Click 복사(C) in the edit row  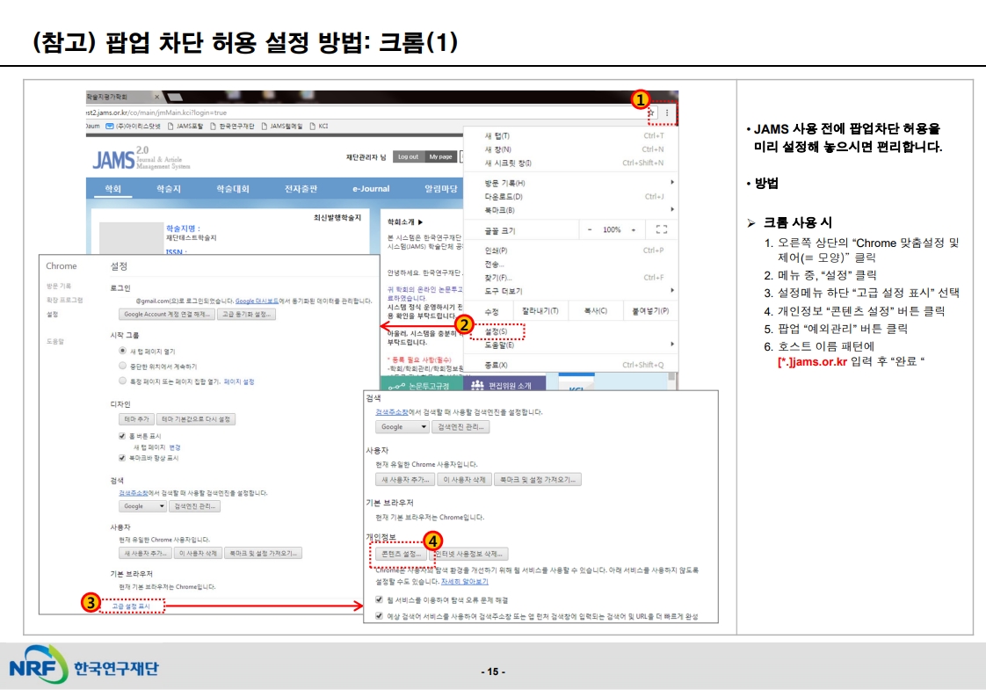click(x=595, y=311)
